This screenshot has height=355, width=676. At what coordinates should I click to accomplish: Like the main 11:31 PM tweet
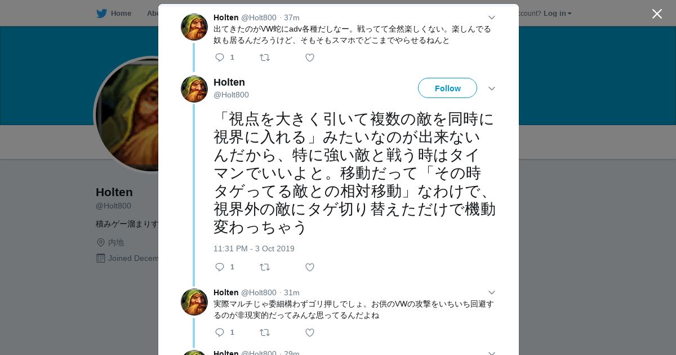coord(310,267)
